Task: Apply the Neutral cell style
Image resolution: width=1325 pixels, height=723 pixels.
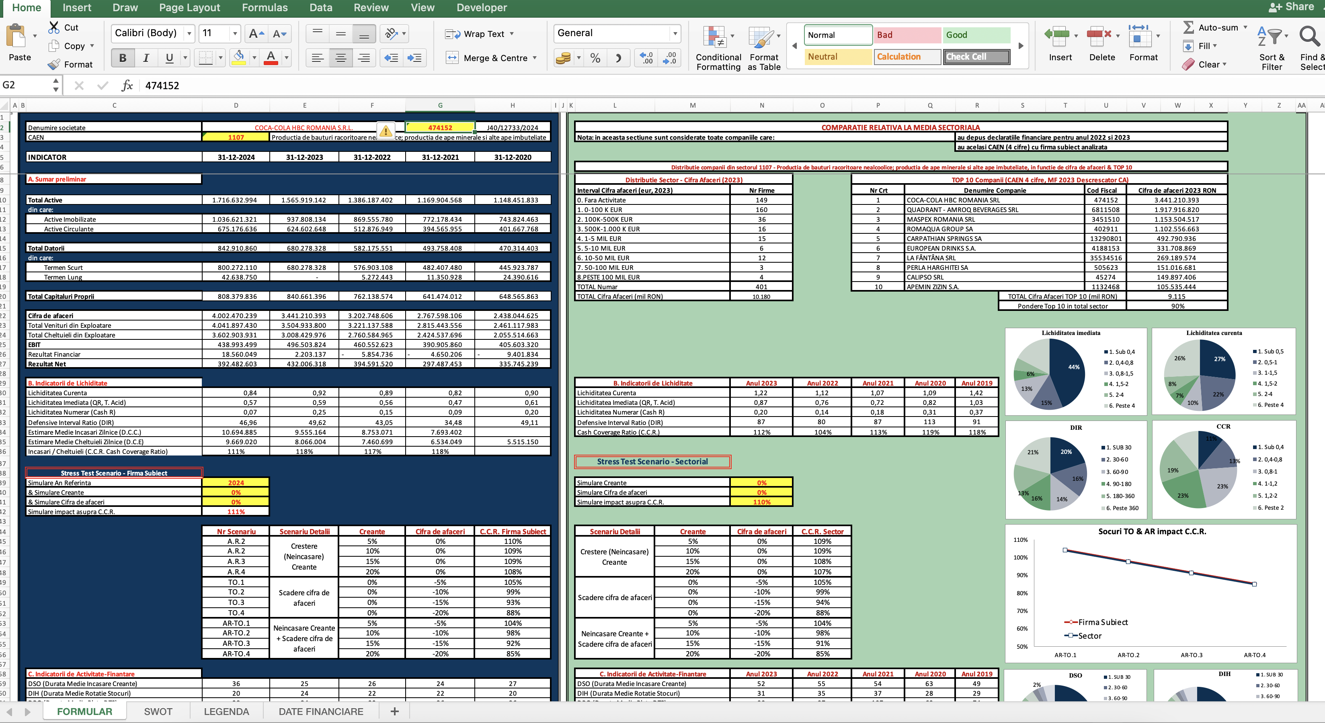Action: [x=839, y=57]
